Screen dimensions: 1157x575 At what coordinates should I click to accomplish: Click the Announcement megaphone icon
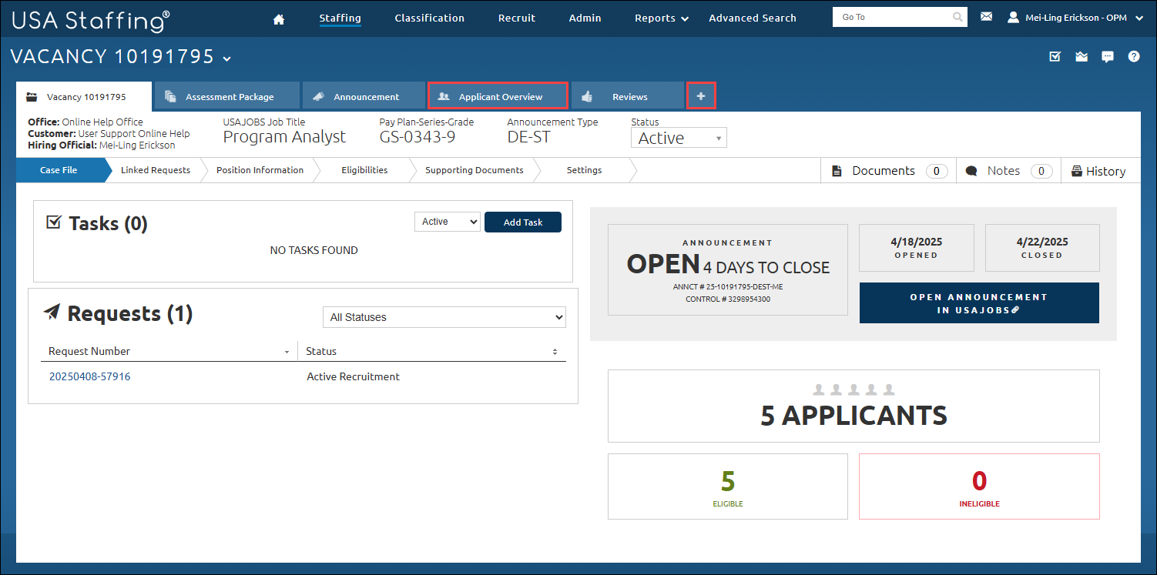point(318,96)
